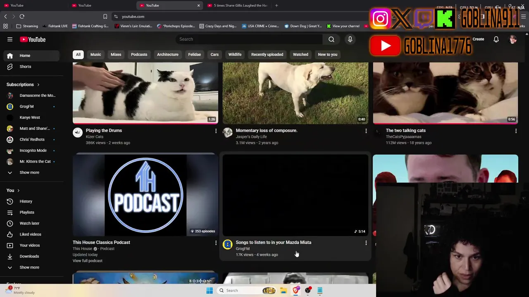Go to Home in sidebar

(x=31, y=56)
